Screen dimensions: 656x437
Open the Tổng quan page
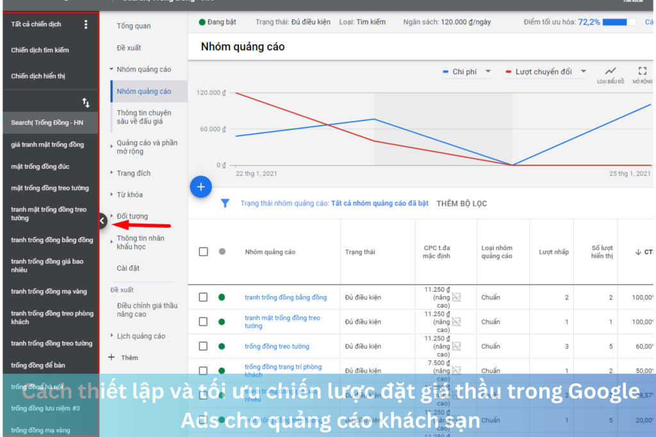tap(133, 26)
